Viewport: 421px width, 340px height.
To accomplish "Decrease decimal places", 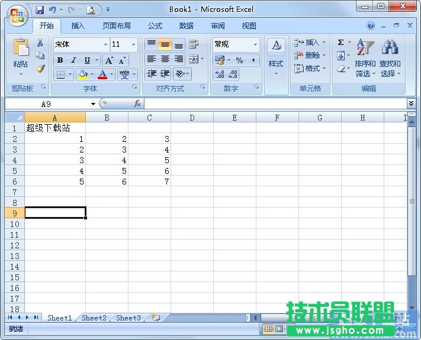I will 233,75.
